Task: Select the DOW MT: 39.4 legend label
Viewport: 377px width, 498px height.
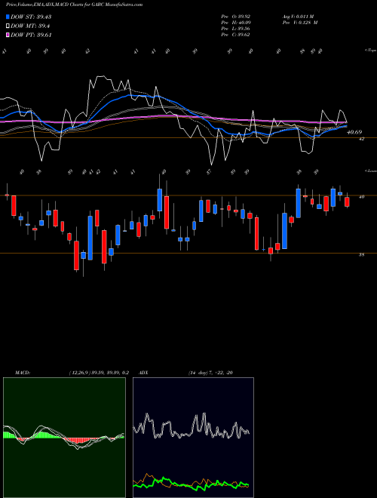Action: click(30, 26)
